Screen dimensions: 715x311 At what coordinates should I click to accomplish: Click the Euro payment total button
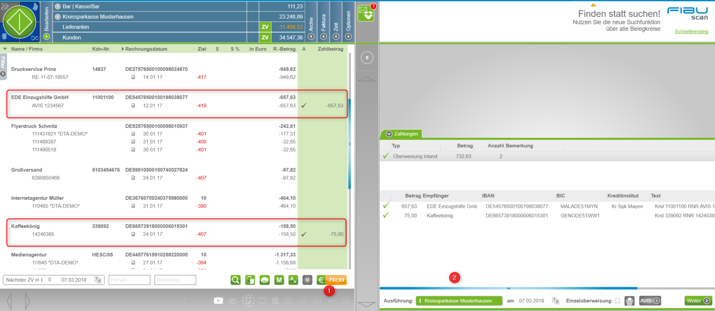pos(331,280)
